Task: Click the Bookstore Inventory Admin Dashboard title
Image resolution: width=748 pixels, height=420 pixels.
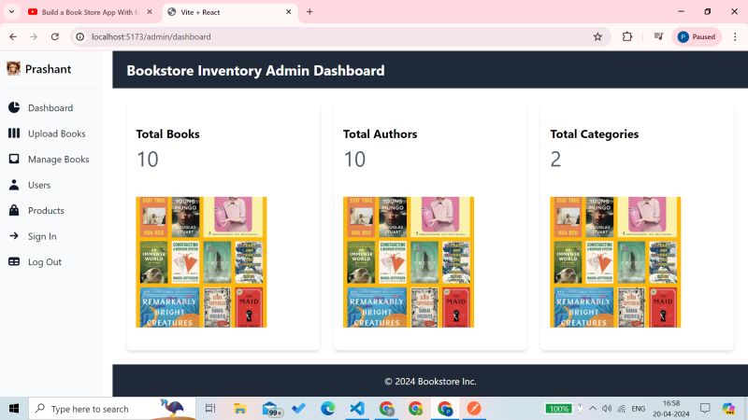Action: point(255,71)
